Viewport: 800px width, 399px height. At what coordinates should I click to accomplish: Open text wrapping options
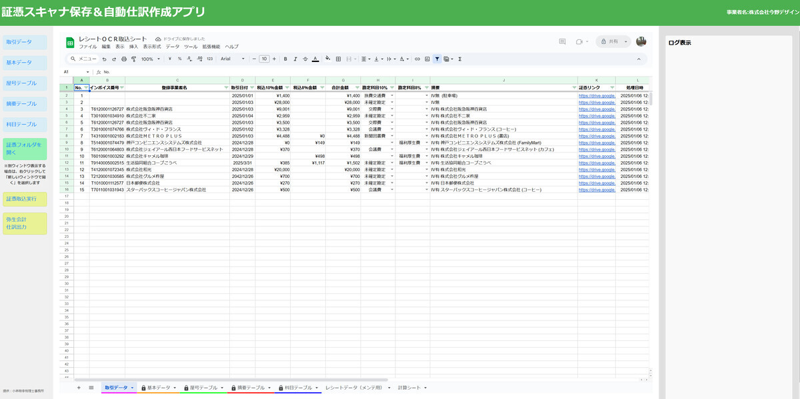pyautogui.click(x=391, y=59)
